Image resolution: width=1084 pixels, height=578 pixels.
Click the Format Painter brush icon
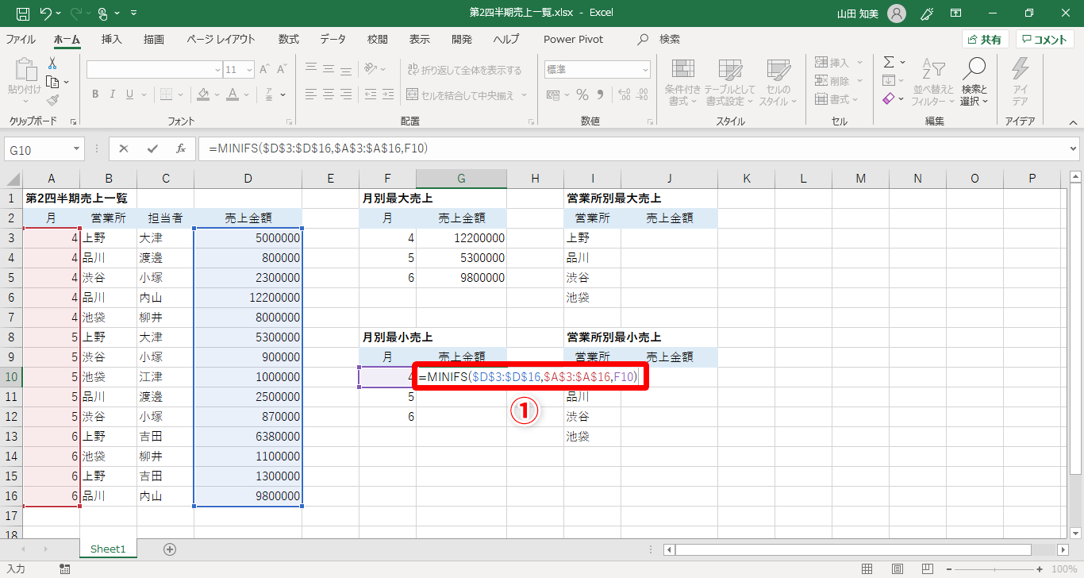coord(52,100)
